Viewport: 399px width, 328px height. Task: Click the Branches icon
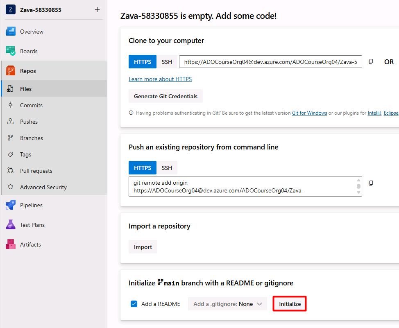10,138
